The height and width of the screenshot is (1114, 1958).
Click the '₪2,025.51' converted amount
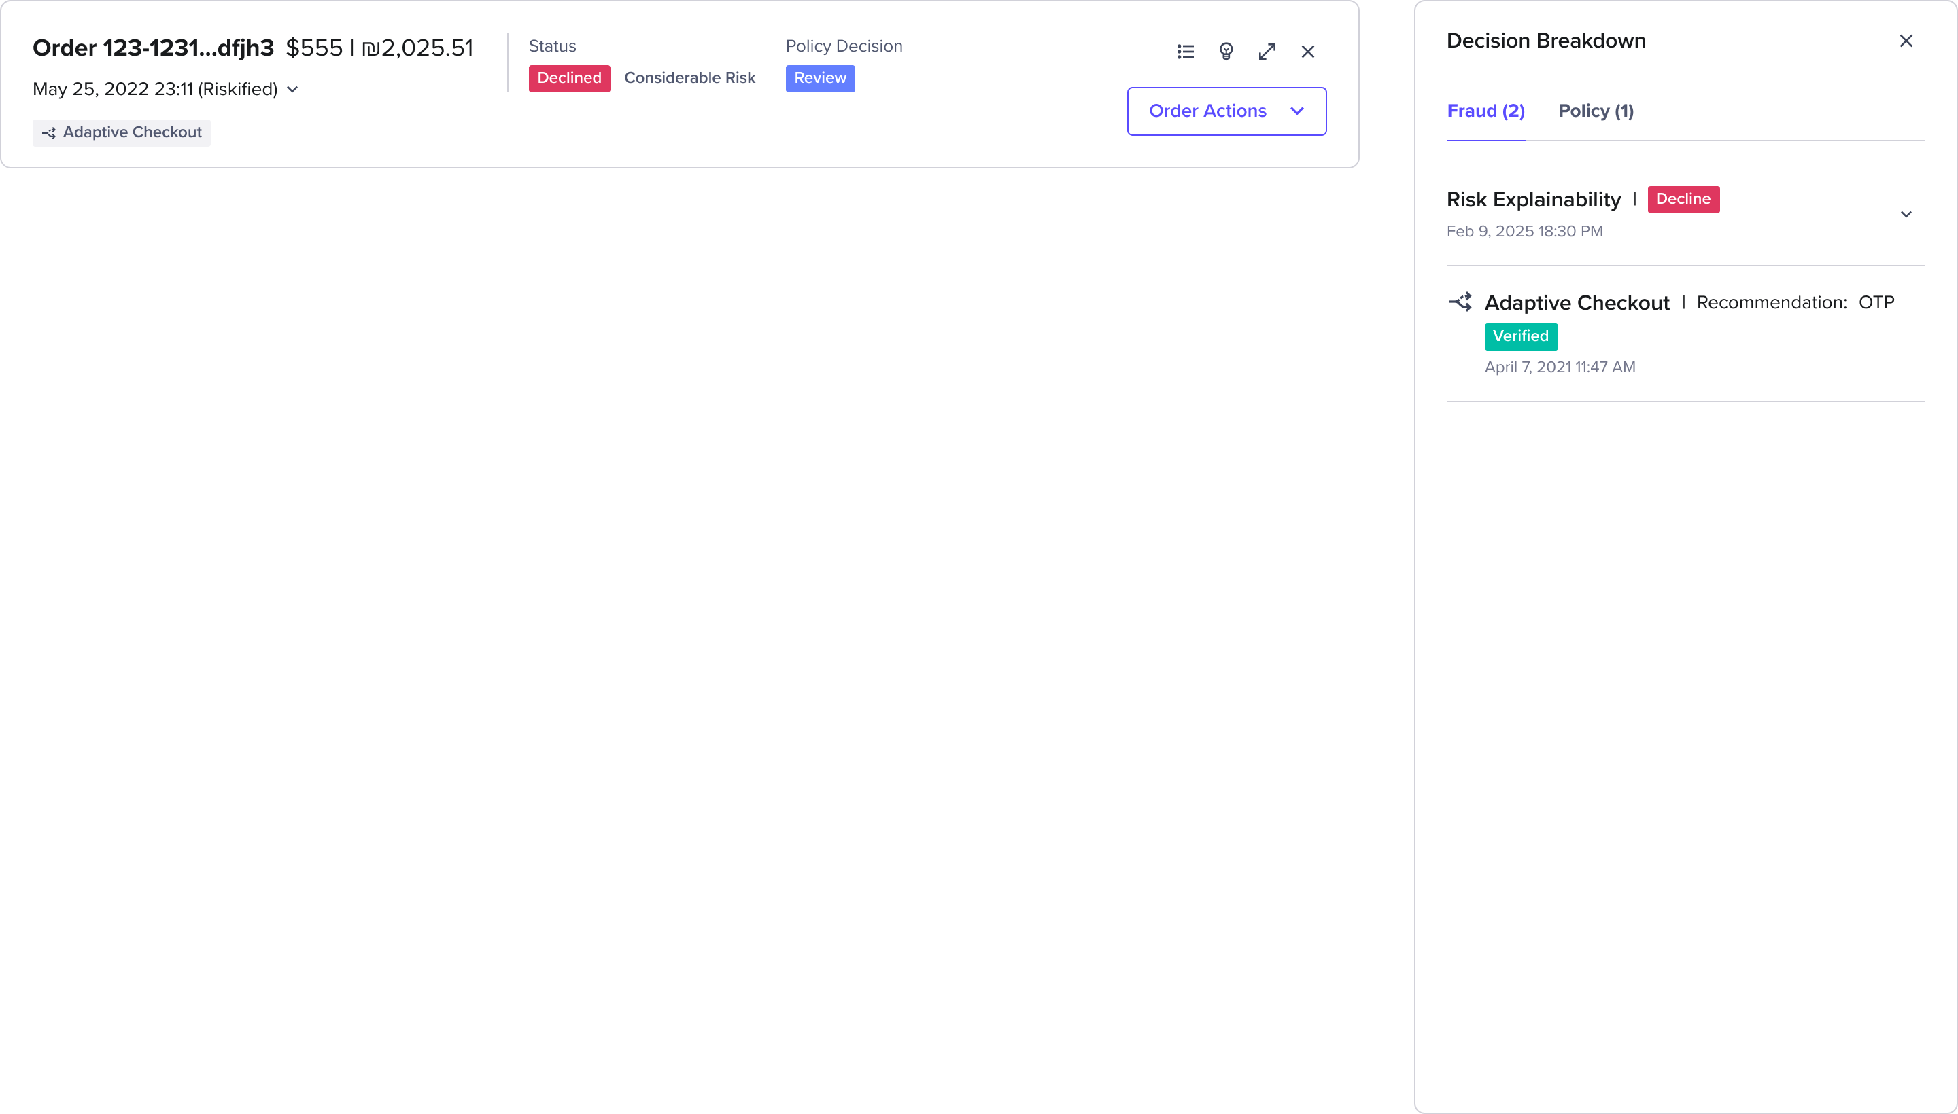[x=417, y=48]
